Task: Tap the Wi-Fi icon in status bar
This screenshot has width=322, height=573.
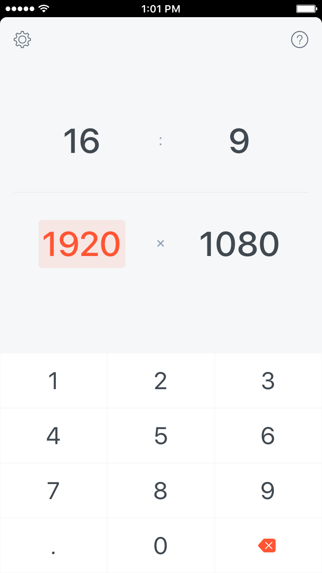Action: (x=43, y=9)
